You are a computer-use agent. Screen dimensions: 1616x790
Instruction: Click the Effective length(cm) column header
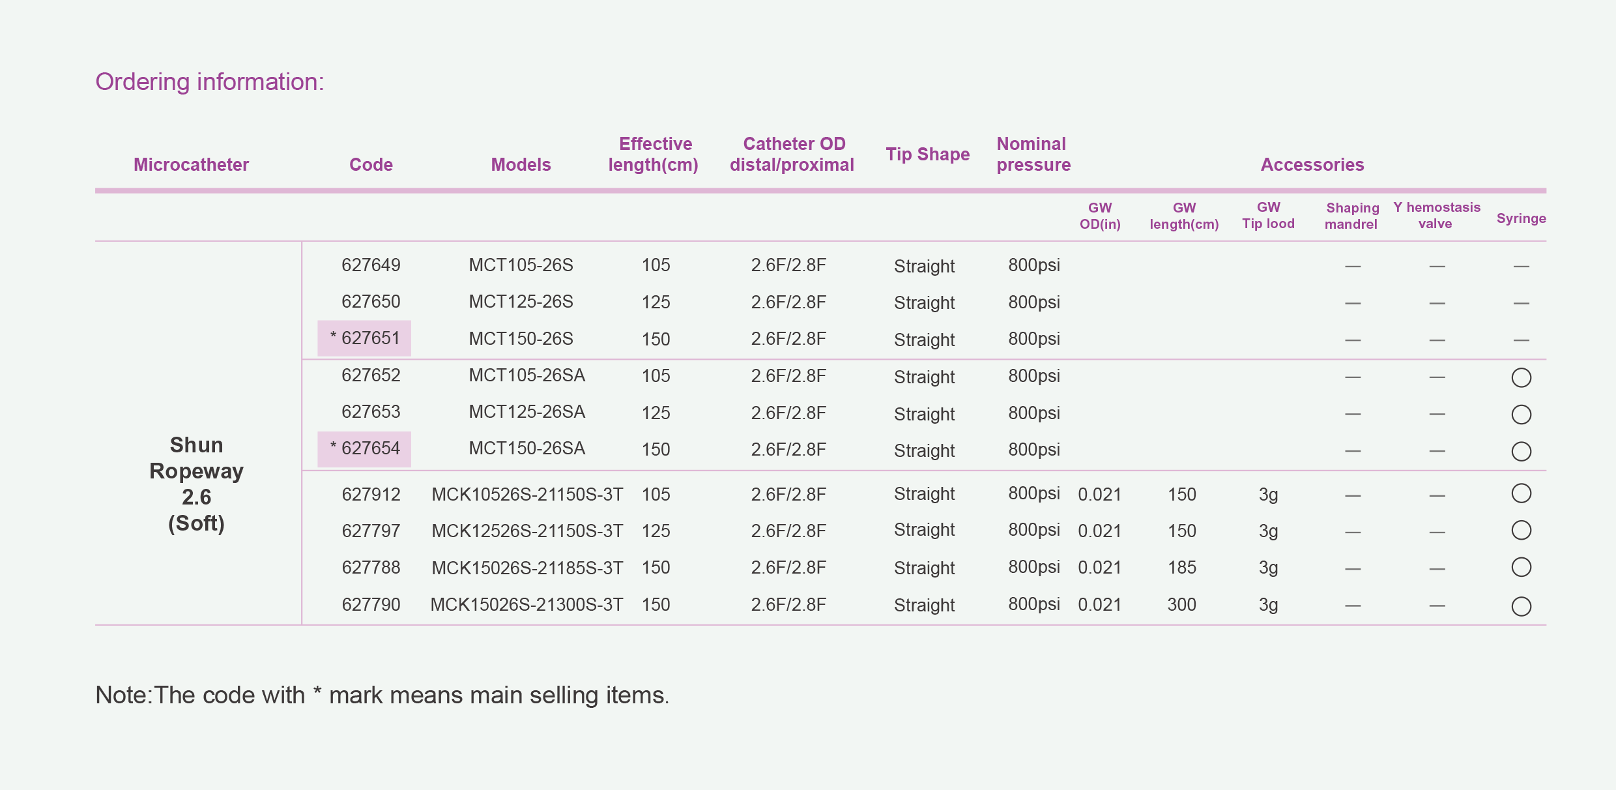[x=654, y=154]
